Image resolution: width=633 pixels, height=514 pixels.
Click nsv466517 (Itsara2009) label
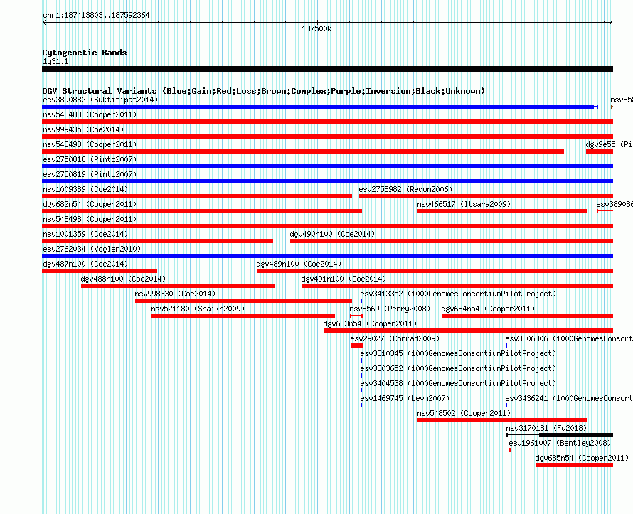click(x=464, y=204)
